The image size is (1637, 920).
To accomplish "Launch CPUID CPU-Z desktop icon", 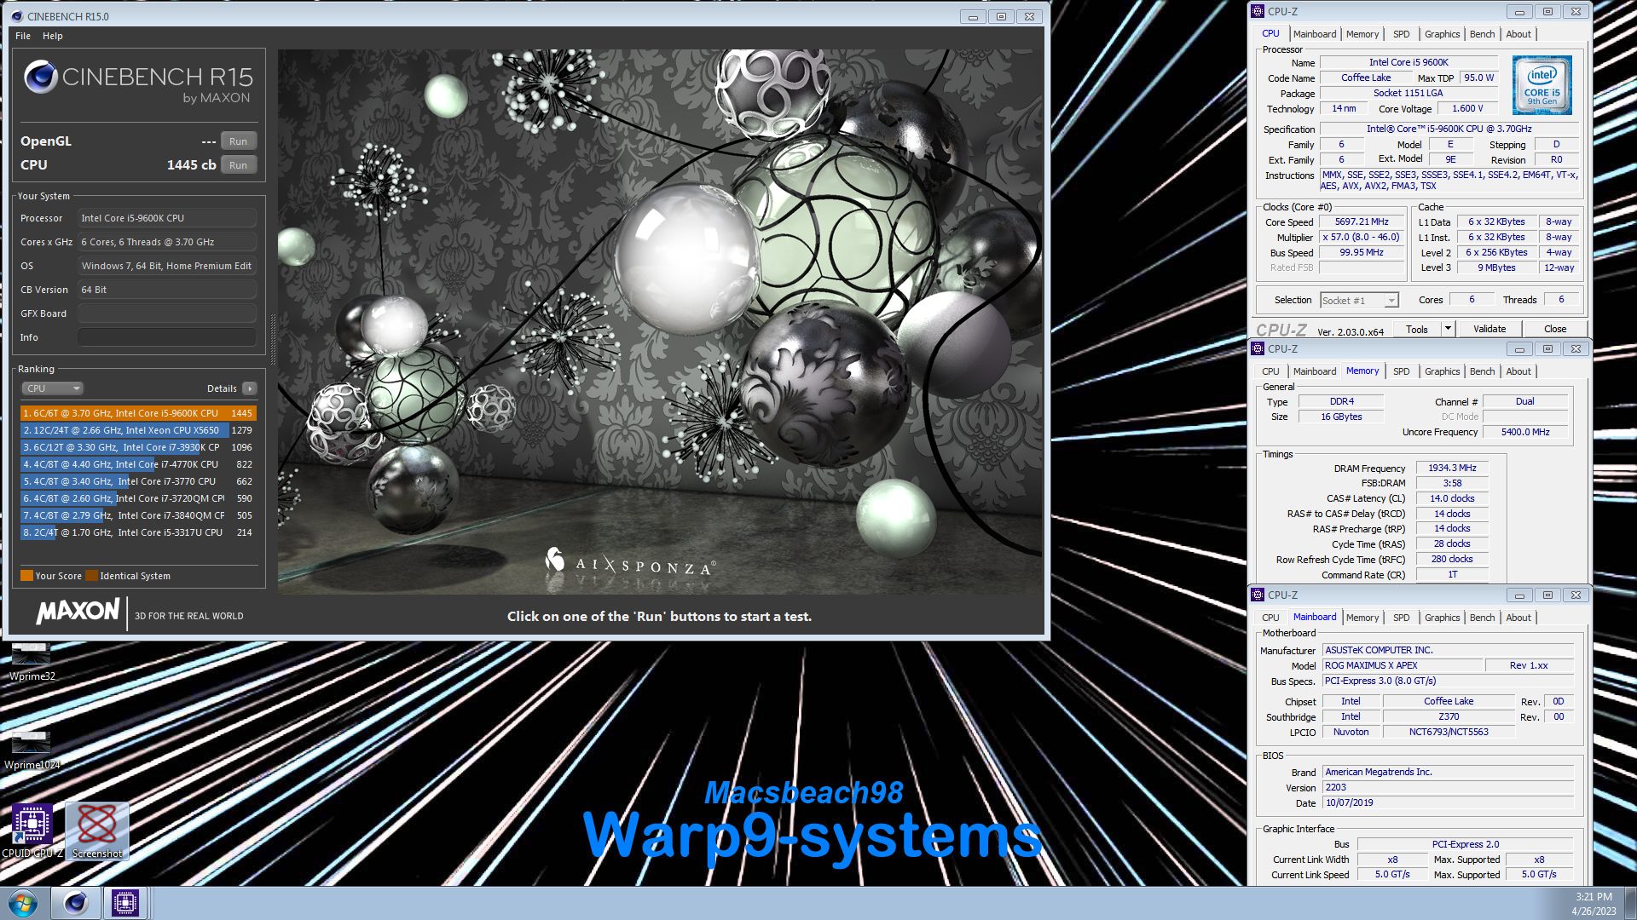I will 32,831.
